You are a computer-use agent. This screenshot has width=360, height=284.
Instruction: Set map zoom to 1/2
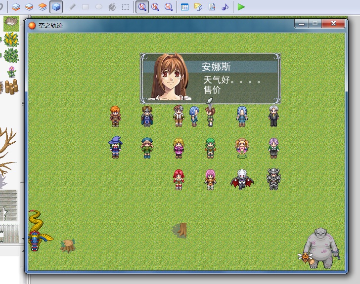point(155,7)
